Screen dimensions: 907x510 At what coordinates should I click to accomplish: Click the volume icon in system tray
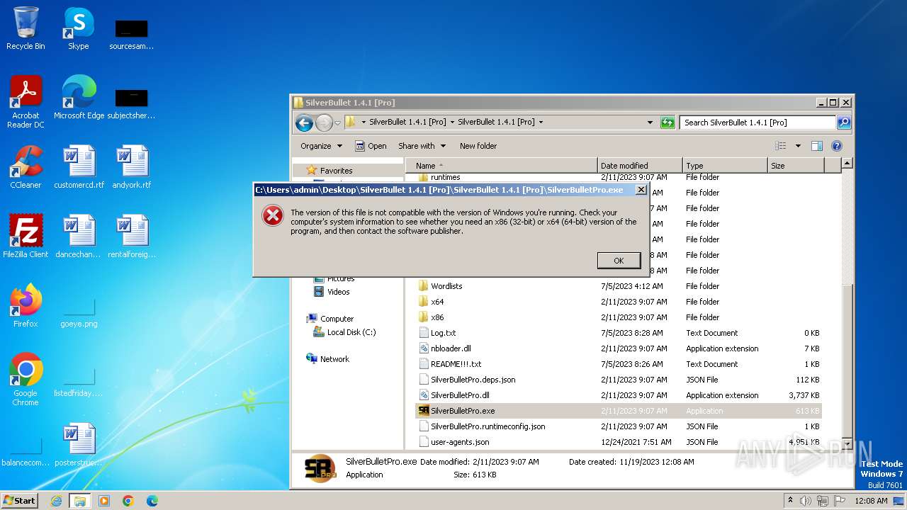[806, 501]
